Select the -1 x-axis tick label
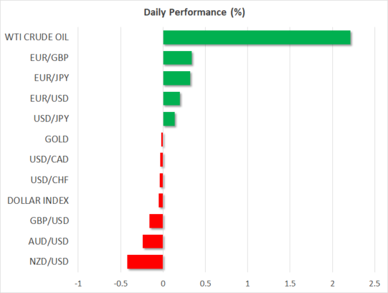The image size is (388, 293). pyautogui.click(x=78, y=283)
